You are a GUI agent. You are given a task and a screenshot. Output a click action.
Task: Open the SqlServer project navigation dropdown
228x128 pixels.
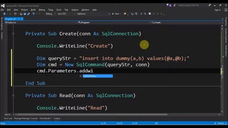tap(41, 22)
